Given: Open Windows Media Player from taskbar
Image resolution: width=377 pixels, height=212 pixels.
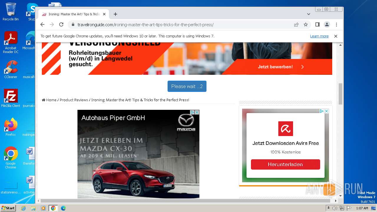Looking at the screenshot, I should click(x=43, y=208).
